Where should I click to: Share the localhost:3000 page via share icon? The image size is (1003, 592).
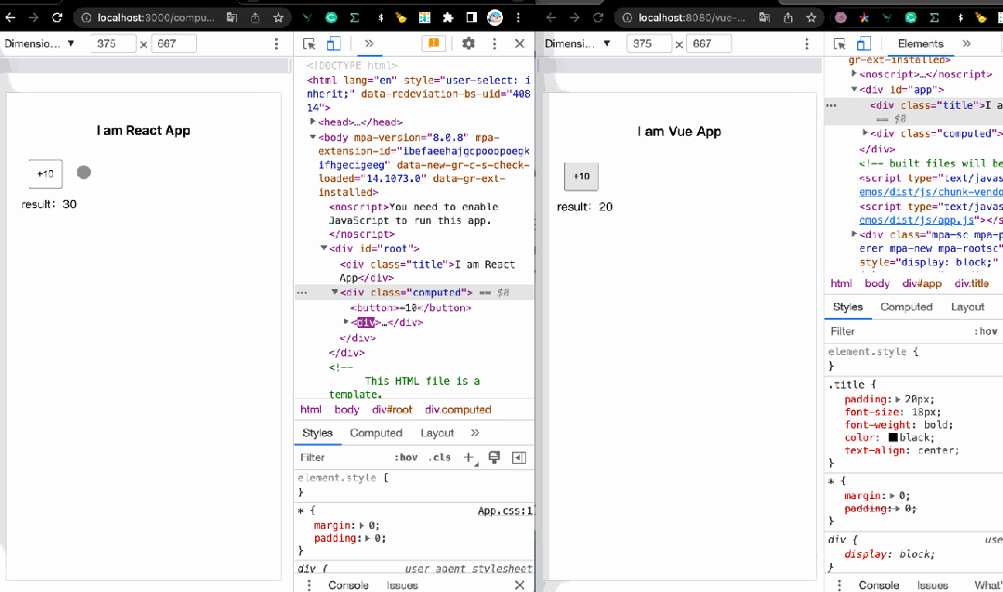pos(256,18)
